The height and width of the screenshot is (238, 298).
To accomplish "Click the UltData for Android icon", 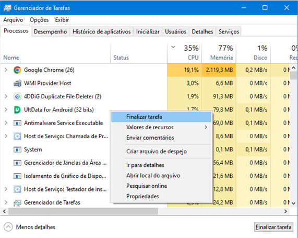I will pyautogui.click(x=17, y=110).
